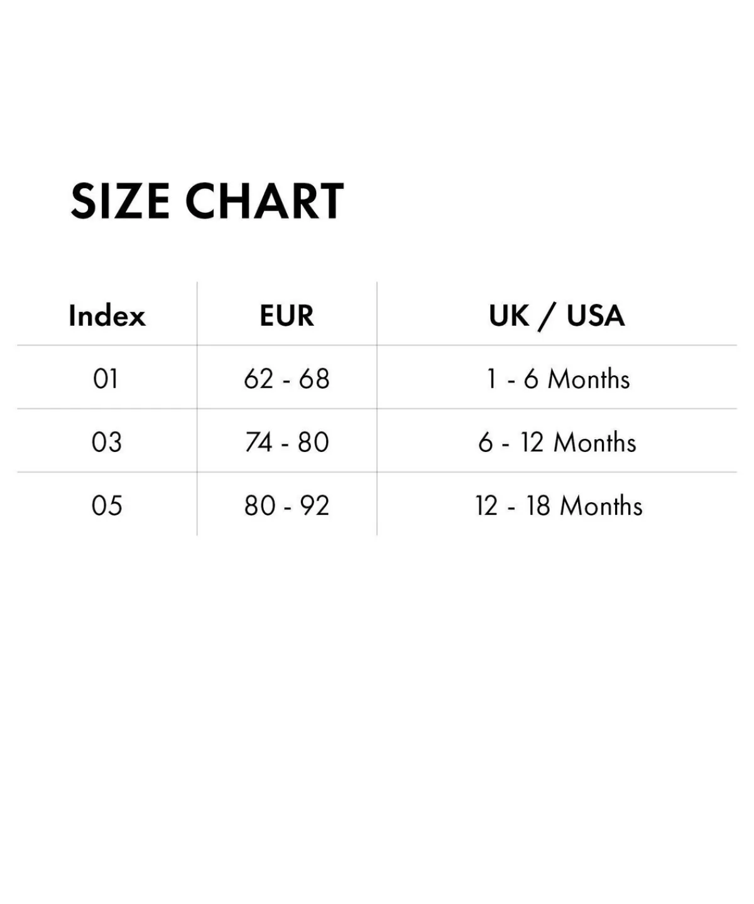Click the word Months in first row
This screenshot has height=904, width=754.
(x=589, y=379)
